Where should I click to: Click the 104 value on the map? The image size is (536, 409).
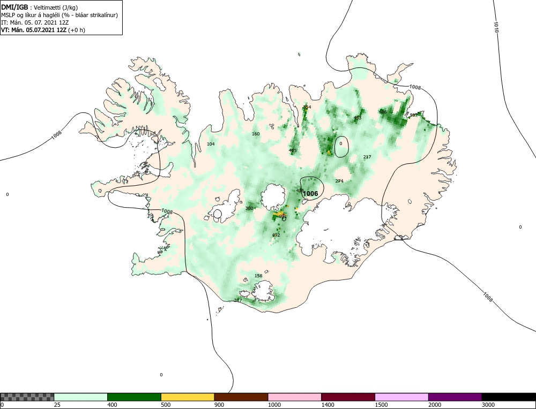[211, 144]
